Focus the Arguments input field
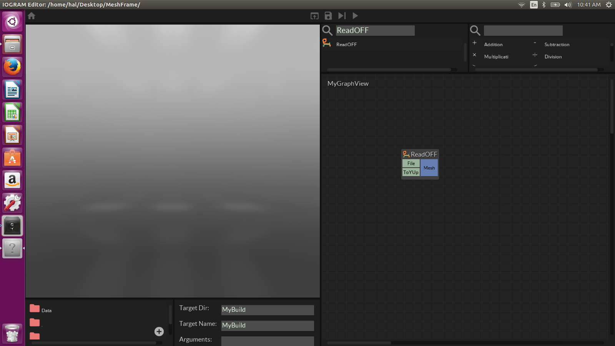Screen dimensions: 615x346 click(267, 341)
